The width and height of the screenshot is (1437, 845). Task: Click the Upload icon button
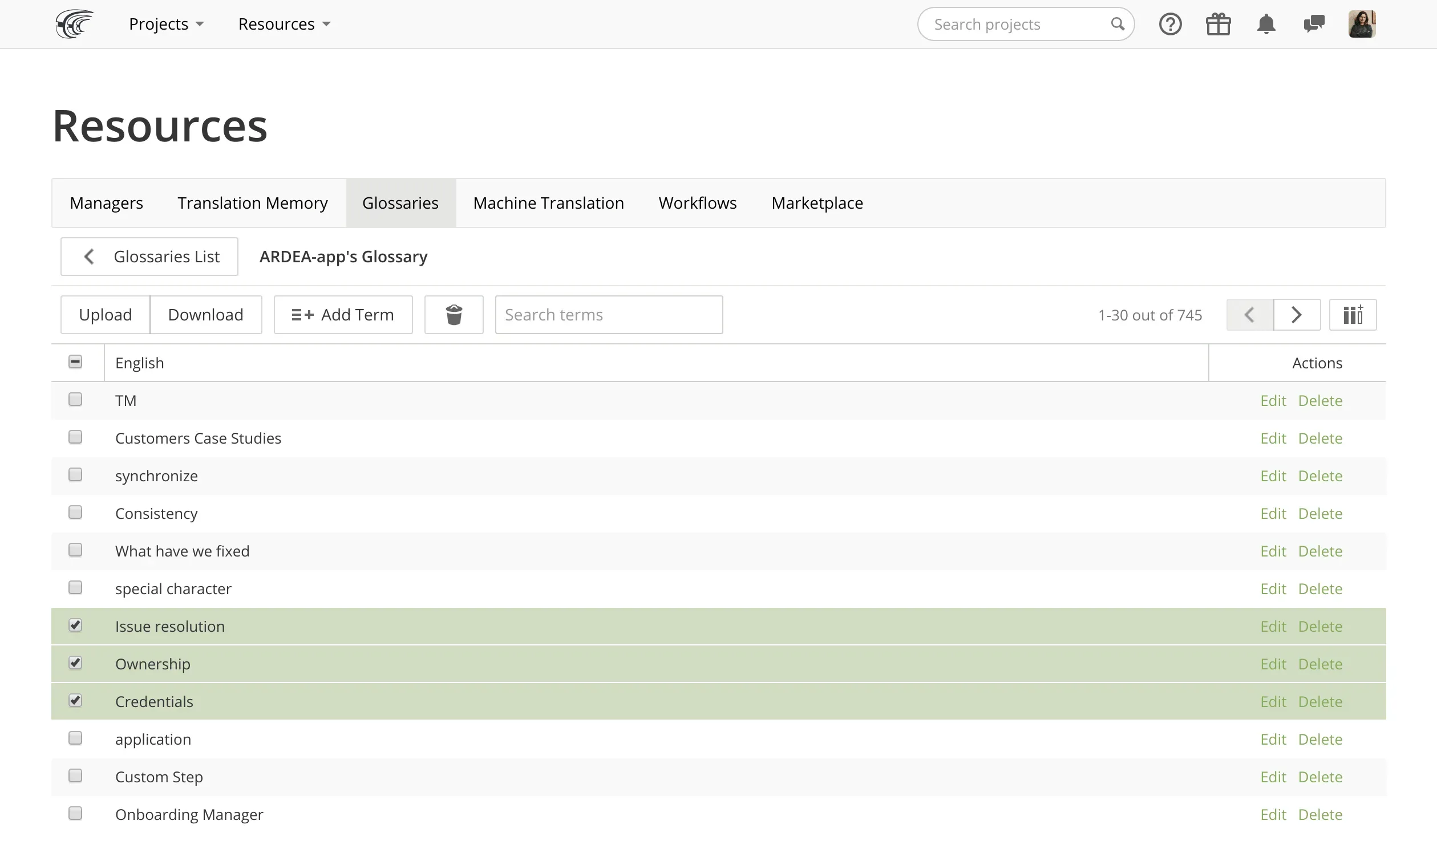(x=104, y=314)
